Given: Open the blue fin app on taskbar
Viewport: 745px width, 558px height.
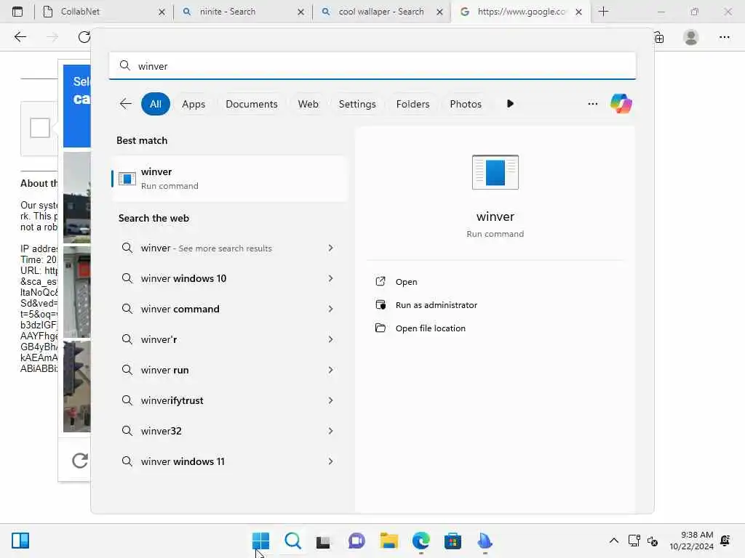Looking at the screenshot, I should [x=485, y=541].
